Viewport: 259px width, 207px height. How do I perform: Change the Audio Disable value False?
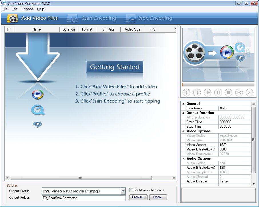[234, 181]
